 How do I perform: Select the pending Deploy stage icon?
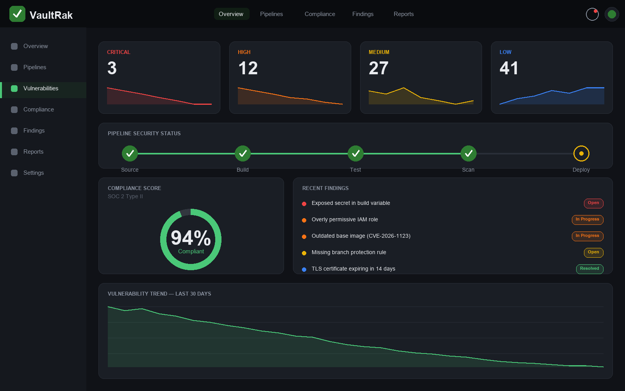[581, 153]
